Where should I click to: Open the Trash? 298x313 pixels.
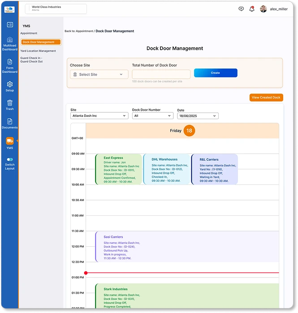(10, 105)
